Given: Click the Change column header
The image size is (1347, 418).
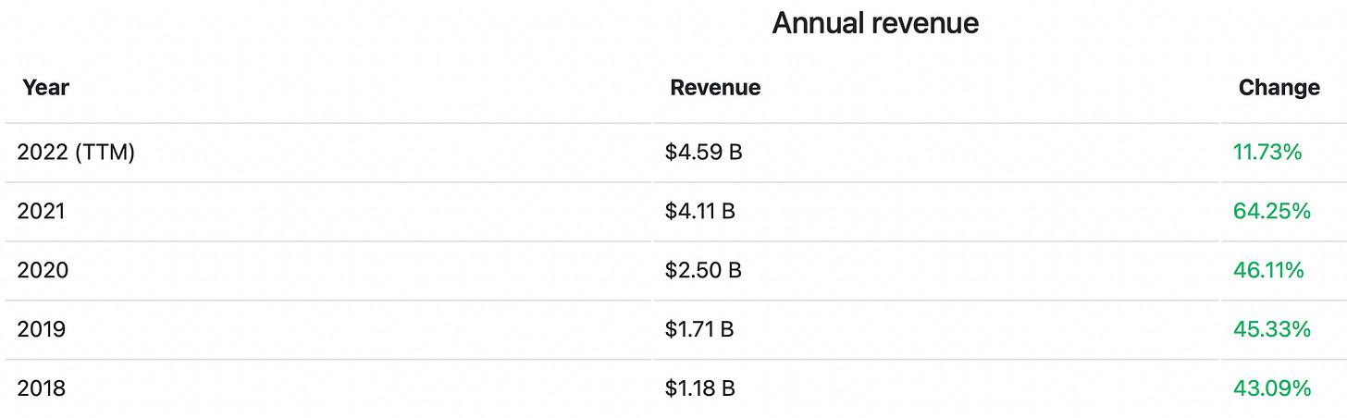Looking at the screenshot, I should click(1279, 88).
